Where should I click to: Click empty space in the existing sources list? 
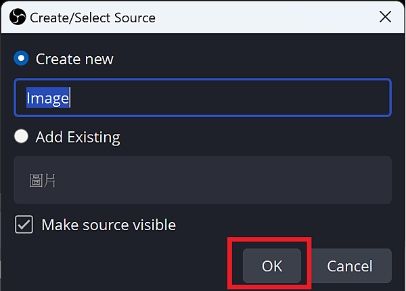(237, 181)
